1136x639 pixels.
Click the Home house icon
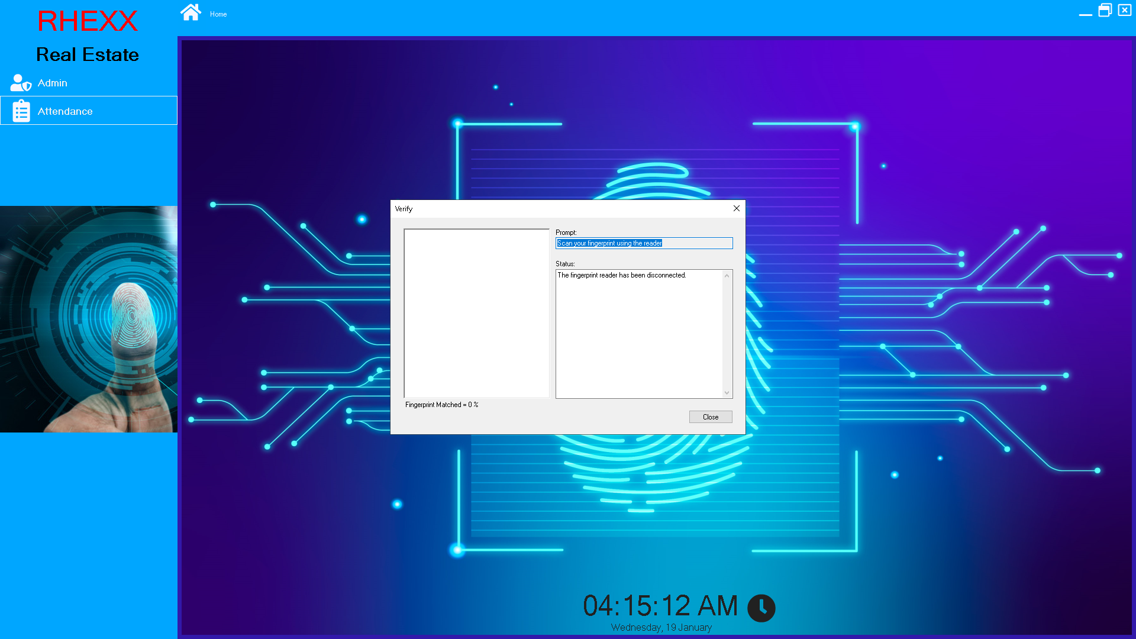pyautogui.click(x=191, y=12)
